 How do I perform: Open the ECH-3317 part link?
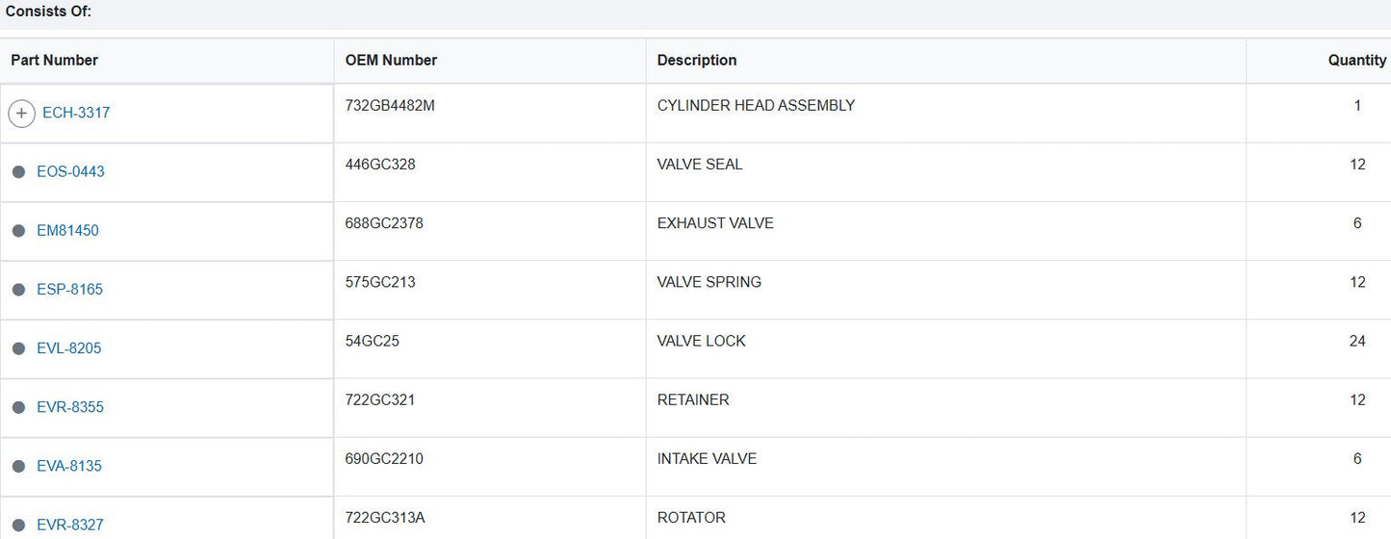tap(76, 113)
